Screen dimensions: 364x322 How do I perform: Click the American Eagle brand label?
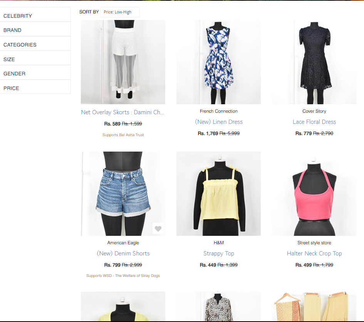123,243
